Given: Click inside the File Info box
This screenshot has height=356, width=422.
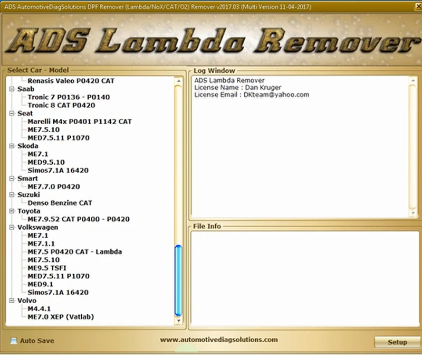Looking at the screenshot, I should [x=305, y=279].
